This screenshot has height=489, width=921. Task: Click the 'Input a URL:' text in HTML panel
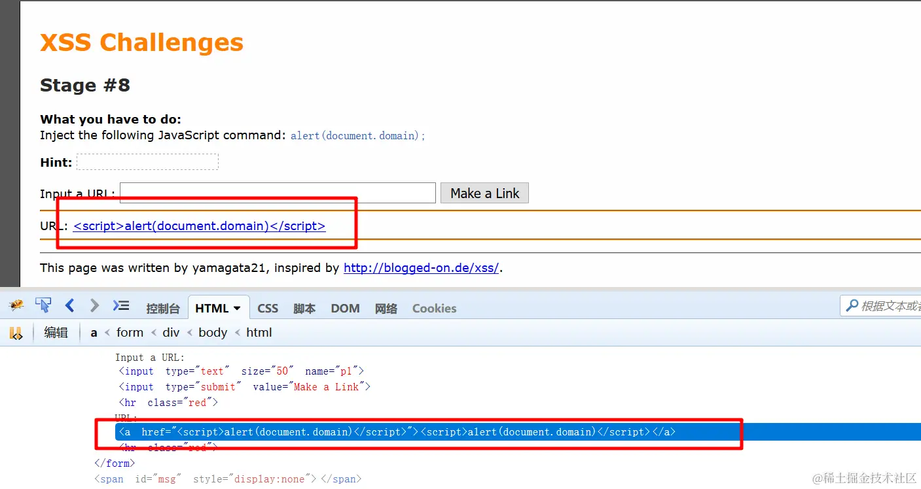[150, 358]
